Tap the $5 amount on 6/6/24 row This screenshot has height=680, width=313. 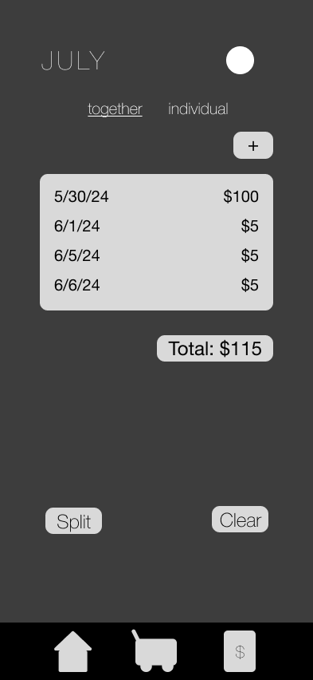click(250, 285)
